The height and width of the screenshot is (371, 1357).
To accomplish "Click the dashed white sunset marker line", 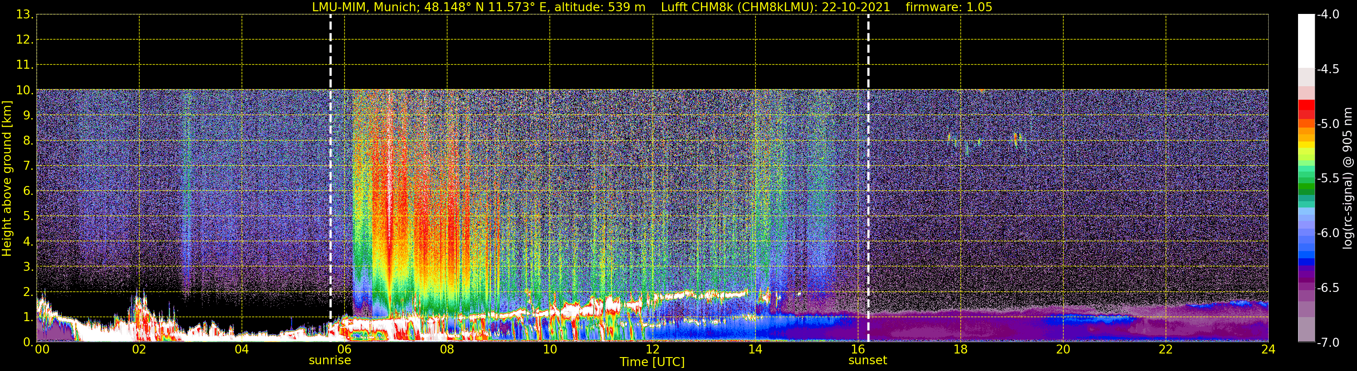I will [x=868, y=178].
